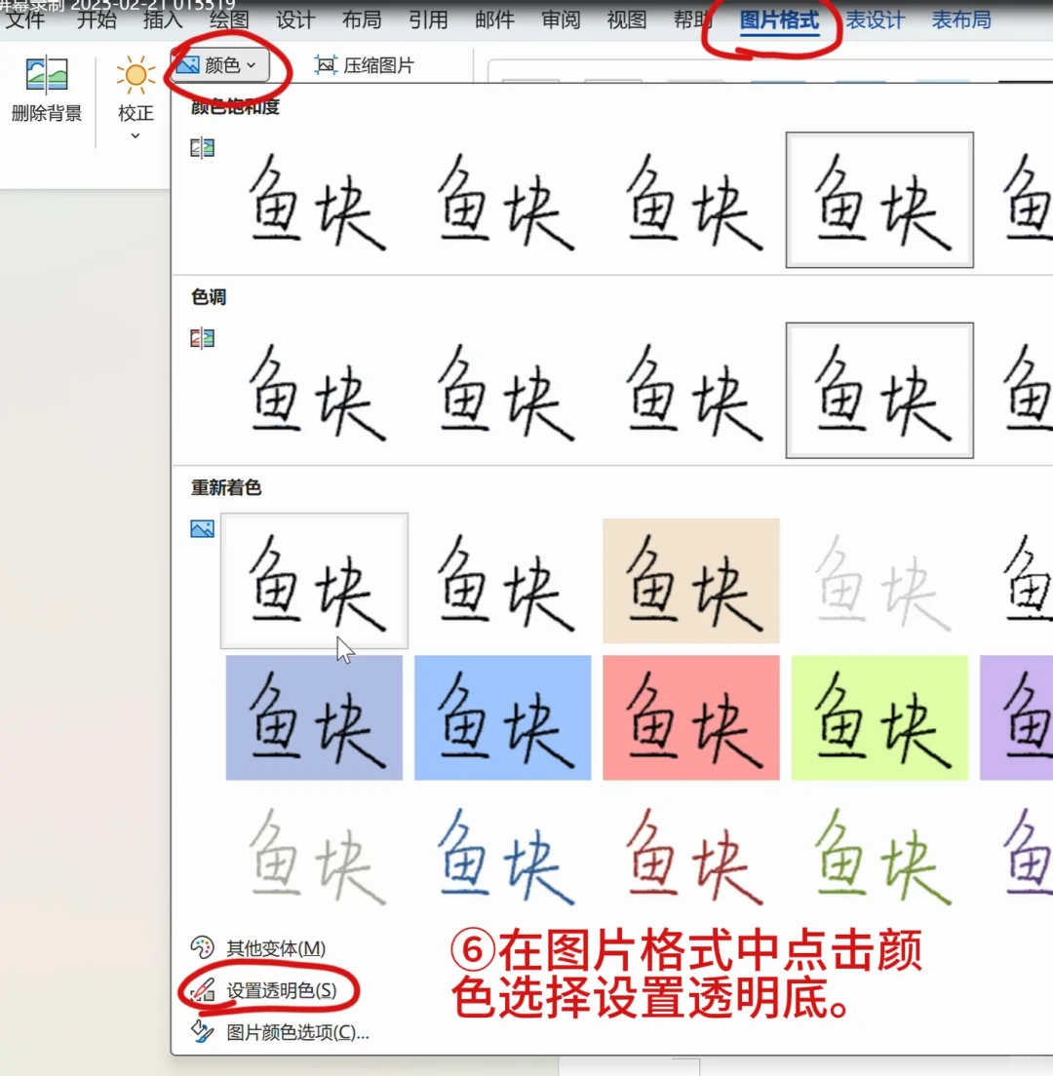The width and height of the screenshot is (1053, 1076).
Task: Select the light blue recolor swatch
Action: (x=502, y=718)
